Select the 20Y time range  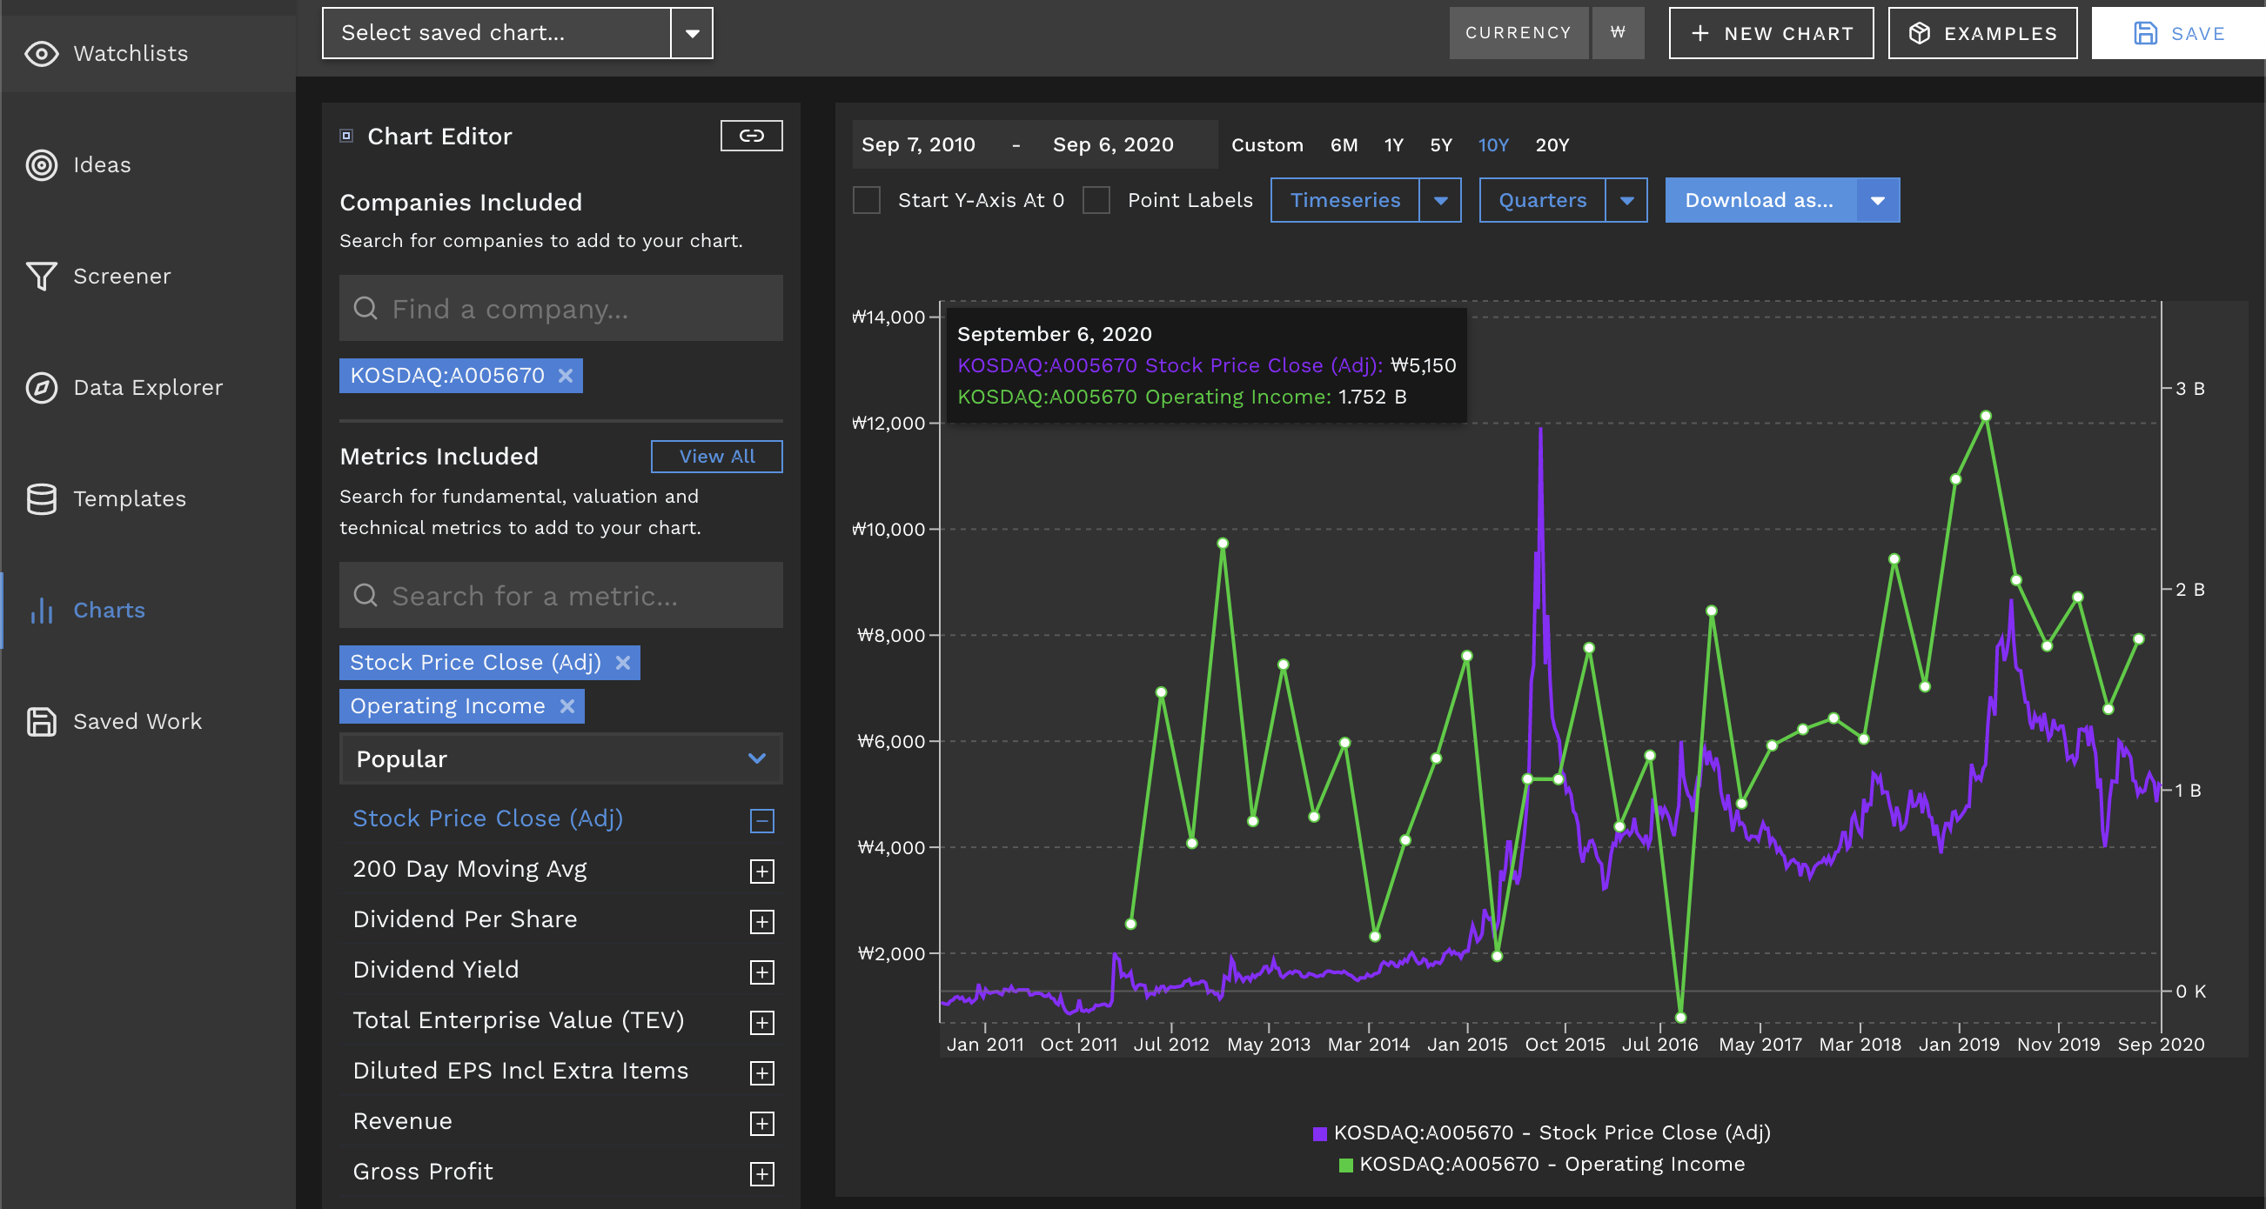1552,145
